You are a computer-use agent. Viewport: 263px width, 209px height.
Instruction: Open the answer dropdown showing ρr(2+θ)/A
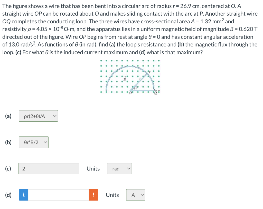(38, 116)
